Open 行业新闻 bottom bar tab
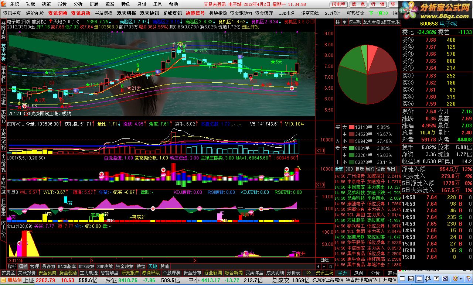The image size is (473, 285). point(213,273)
